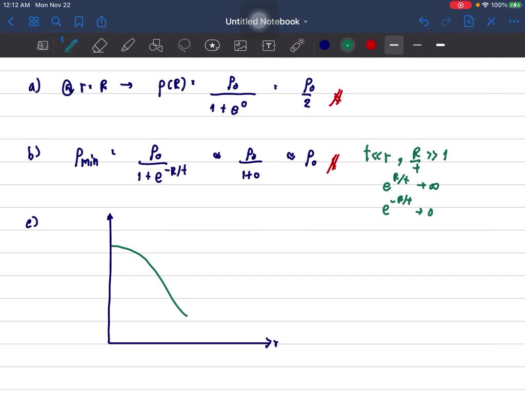The image size is (525, 393).
Task: Select the Lasso selection tool
Action: [184, 46]
